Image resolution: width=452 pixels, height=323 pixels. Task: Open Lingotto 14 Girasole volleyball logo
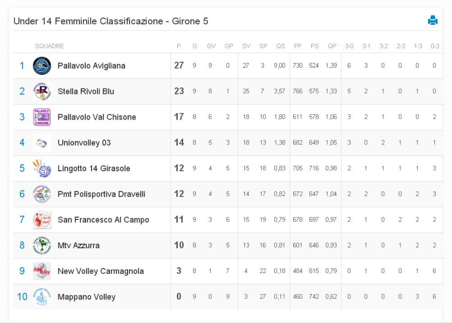pyautogui.click(x=42, y=168)
